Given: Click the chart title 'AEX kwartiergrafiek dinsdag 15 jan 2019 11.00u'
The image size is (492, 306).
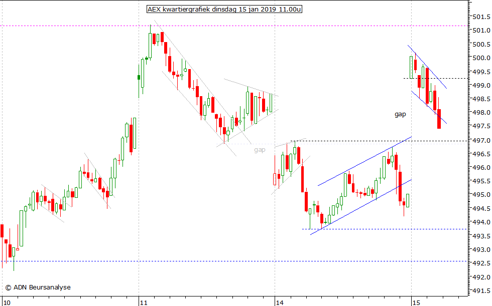Looking at the screenshot, I should click(224, 9).
